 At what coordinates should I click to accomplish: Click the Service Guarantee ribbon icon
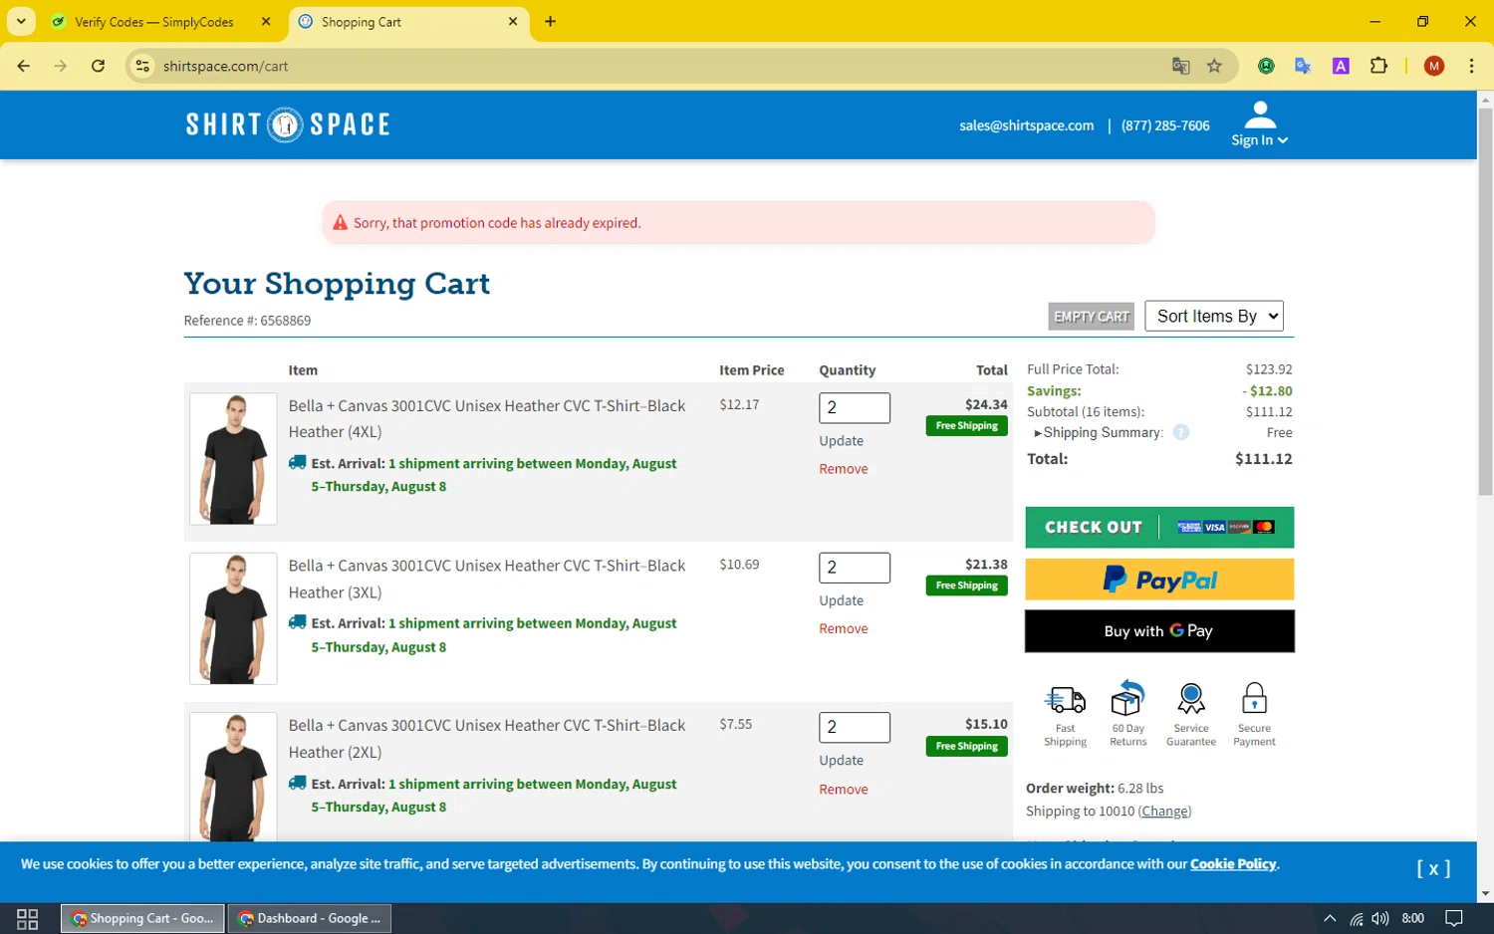(1191, 699)
